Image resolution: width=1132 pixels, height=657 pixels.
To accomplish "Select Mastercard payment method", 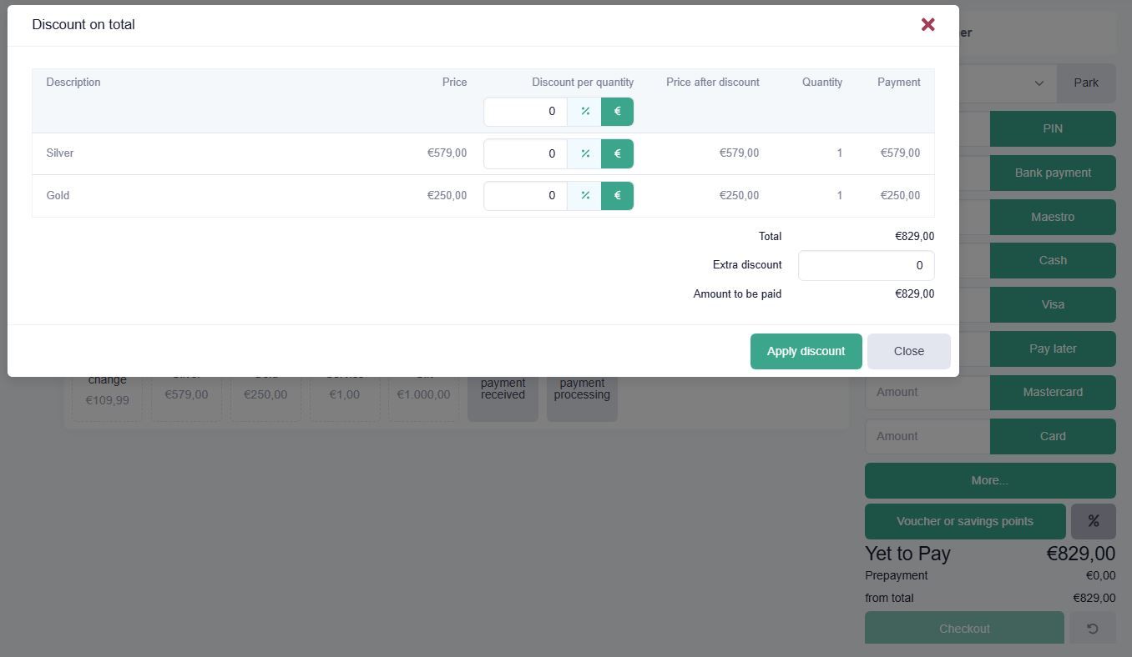I will tap(1053, 392).
